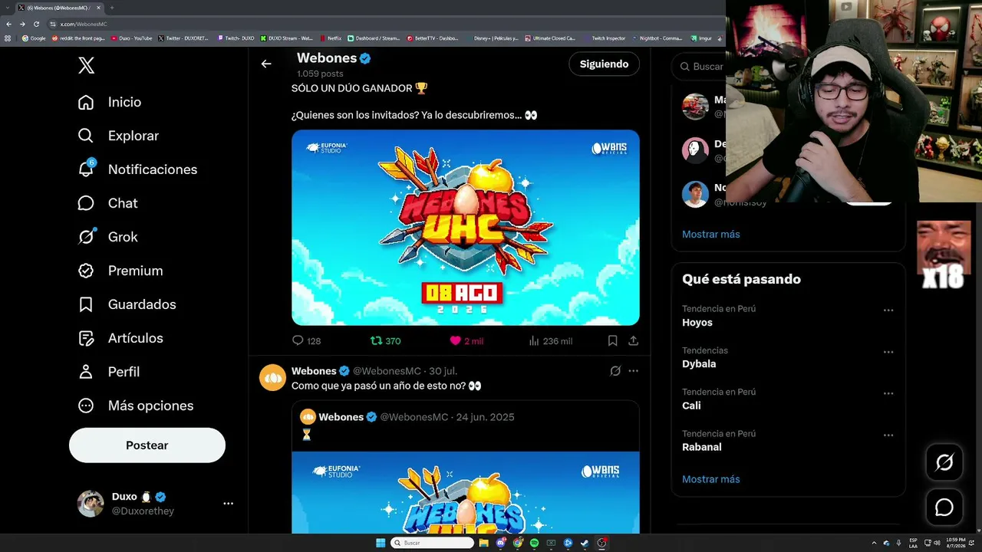Click Mostrar más under Qué está pasando trends
This screenshot has width=982, height=552.
(711, 479)
